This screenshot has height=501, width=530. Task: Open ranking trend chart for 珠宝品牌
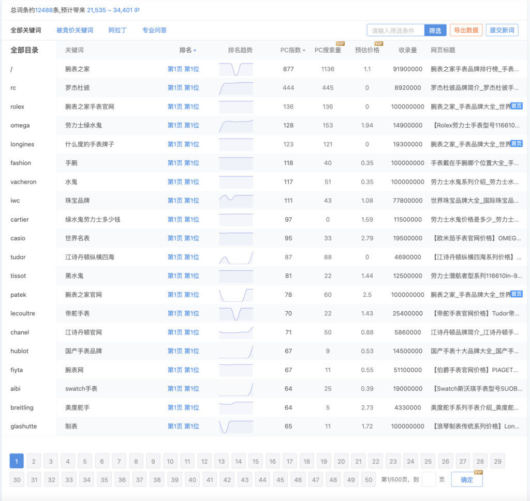[x=236, y=201]
